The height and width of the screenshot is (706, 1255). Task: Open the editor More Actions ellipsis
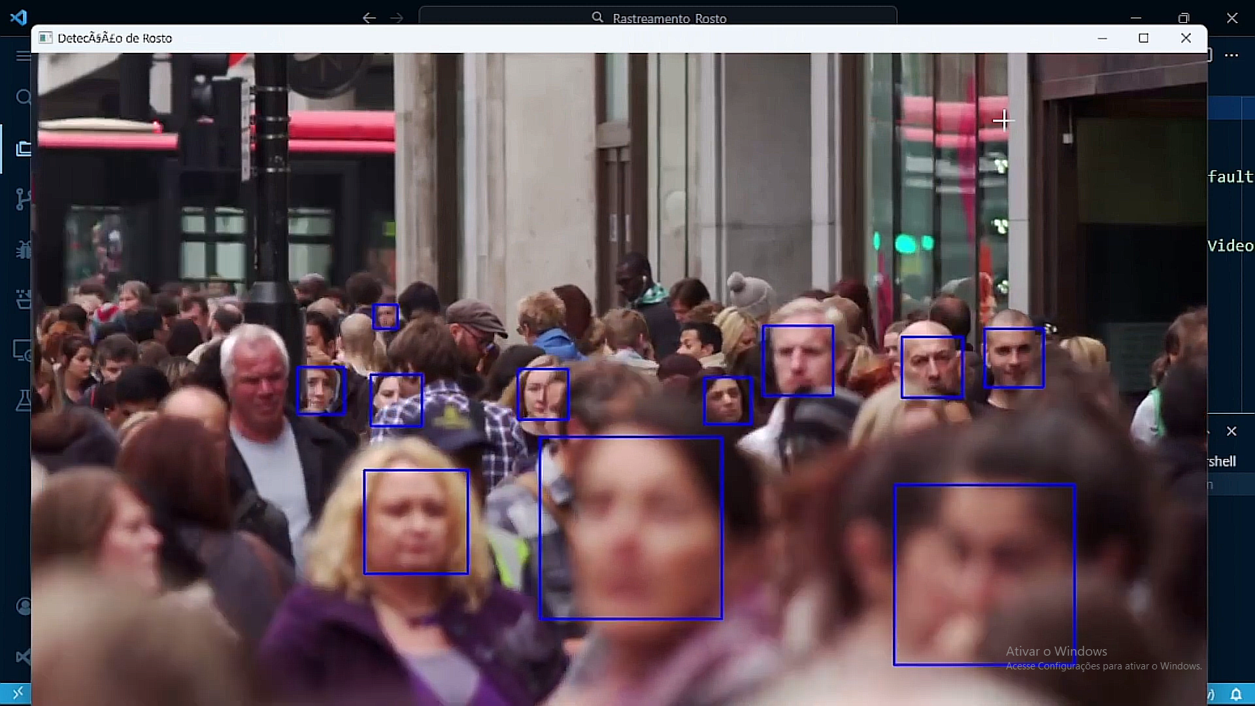pos(1232,56)
